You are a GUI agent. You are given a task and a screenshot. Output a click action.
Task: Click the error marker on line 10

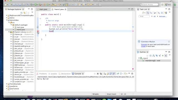38,31
